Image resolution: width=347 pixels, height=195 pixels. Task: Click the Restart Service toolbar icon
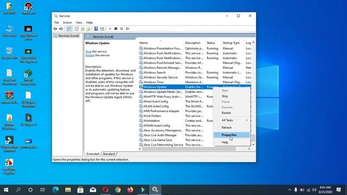127,29
